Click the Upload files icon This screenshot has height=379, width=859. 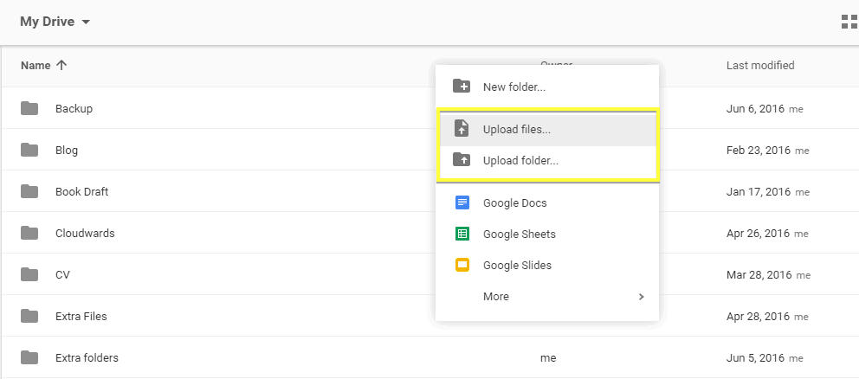click(x=462, y=130)
